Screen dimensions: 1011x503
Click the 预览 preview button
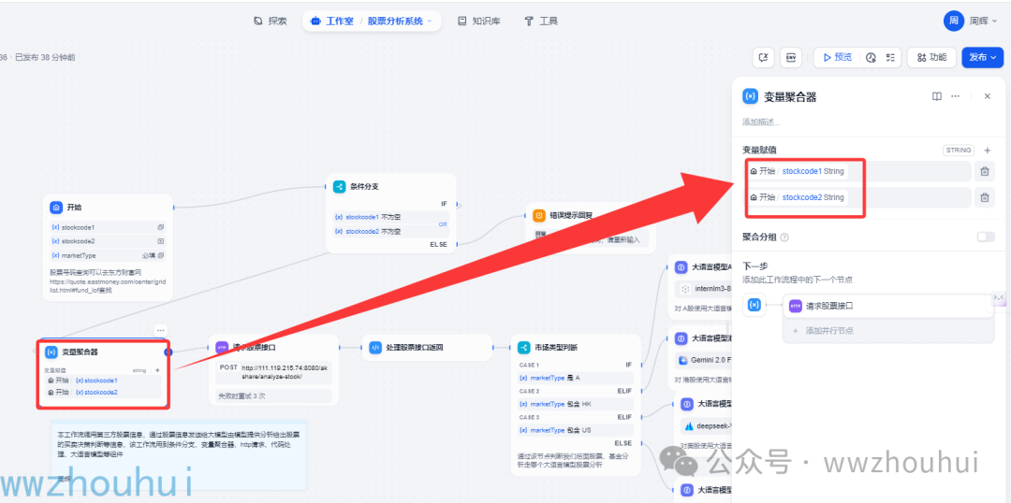tap(838, 57)
